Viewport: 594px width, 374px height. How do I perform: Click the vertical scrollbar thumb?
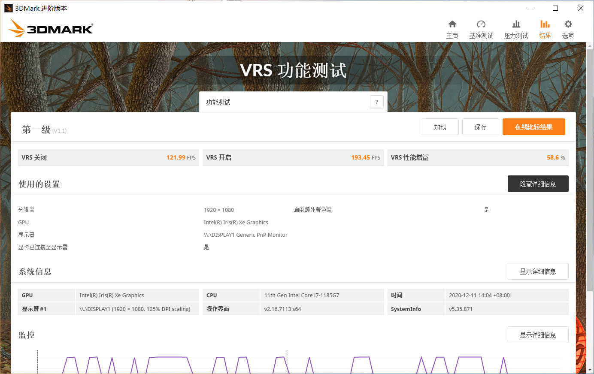point(590,170)
